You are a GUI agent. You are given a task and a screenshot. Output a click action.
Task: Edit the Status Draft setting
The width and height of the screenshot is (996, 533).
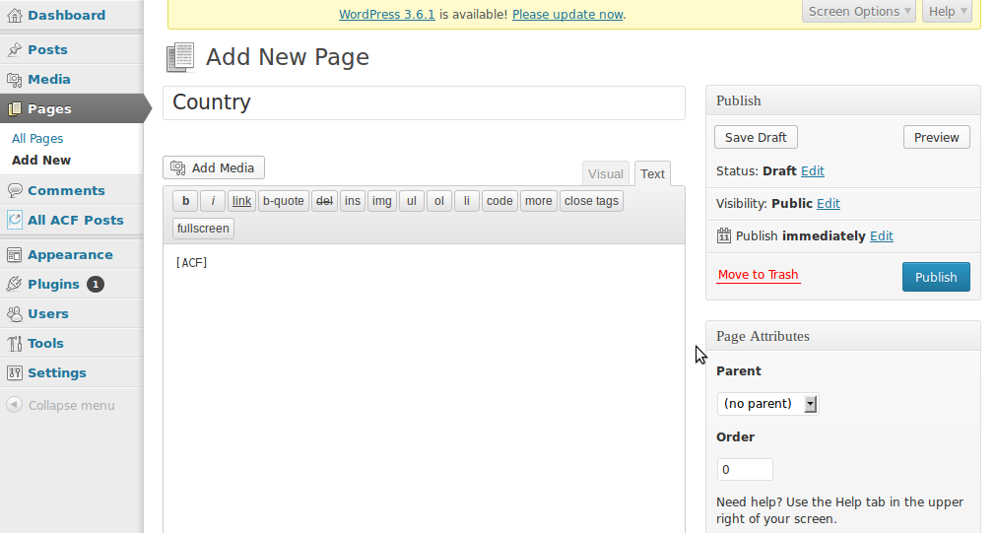pyautogui.click(x=813, y=170)
